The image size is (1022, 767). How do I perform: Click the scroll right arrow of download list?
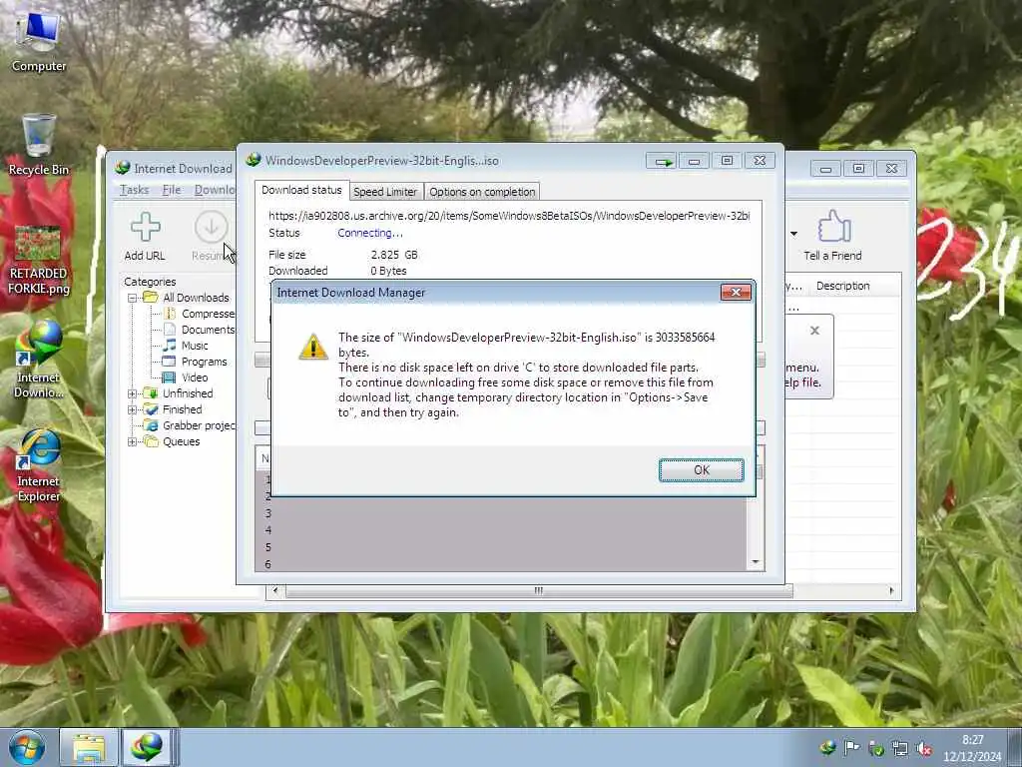click(891, 591)
